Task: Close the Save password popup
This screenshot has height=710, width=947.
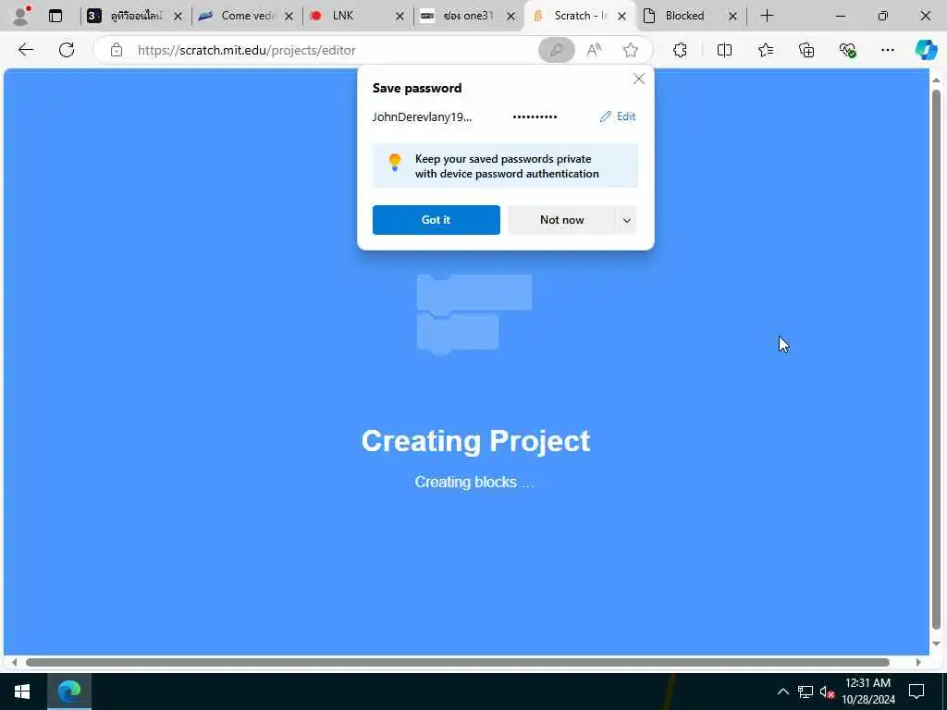Action: pos(639,80)
